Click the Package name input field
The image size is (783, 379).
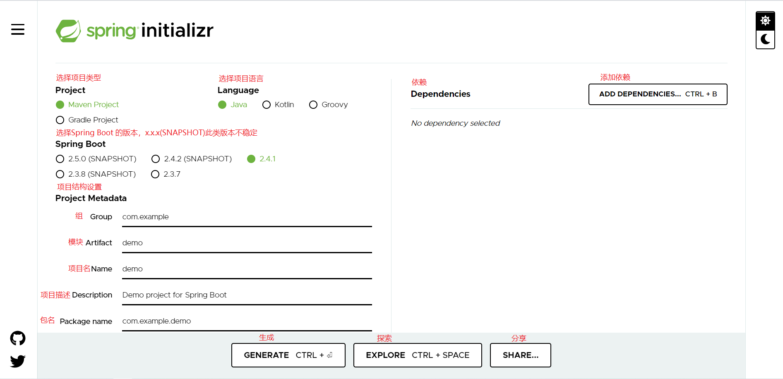[247, 321]
